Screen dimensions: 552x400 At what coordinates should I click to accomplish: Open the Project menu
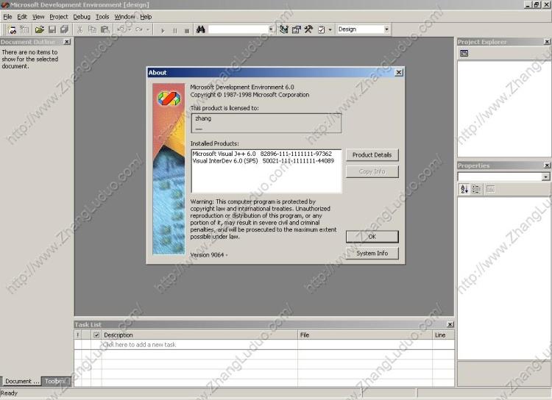58,17
